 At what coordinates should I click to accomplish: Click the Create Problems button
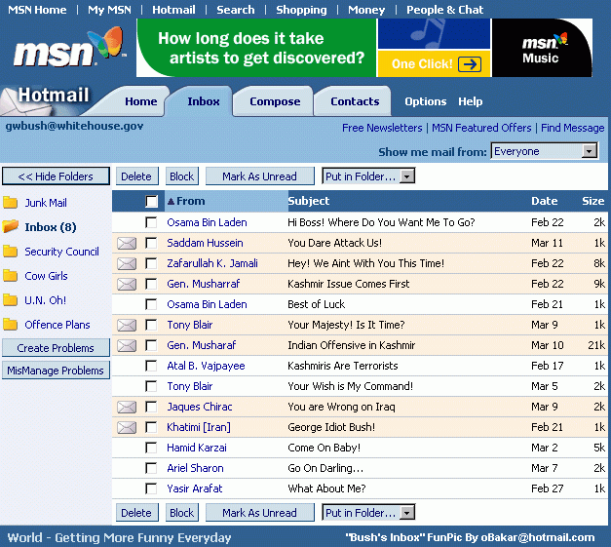[56, 348]
